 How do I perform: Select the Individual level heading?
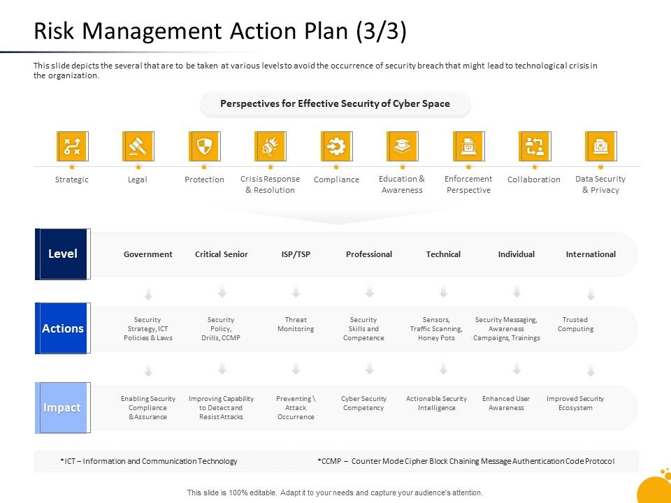[x=517, y=254]
